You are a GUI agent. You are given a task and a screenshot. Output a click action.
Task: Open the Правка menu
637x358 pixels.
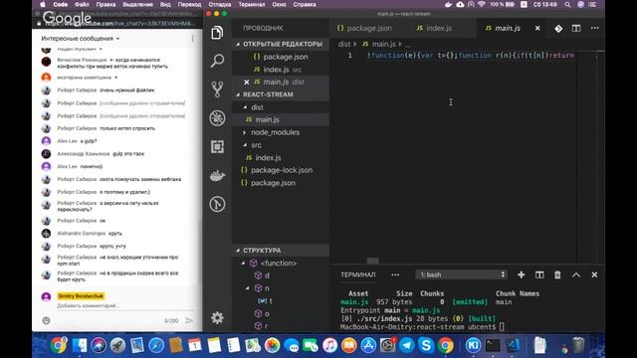pyautogui.click(x=106, y=4)
